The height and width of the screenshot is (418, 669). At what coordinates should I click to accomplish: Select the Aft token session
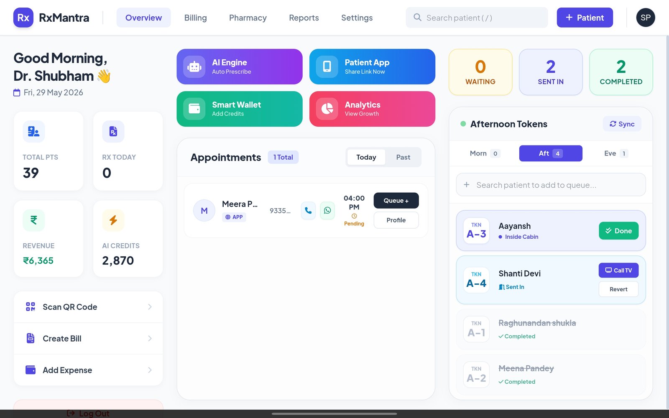click(551, 153)
